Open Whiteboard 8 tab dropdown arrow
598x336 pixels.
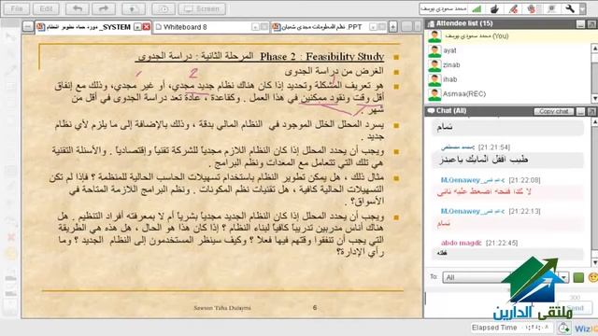coord(255,27)
